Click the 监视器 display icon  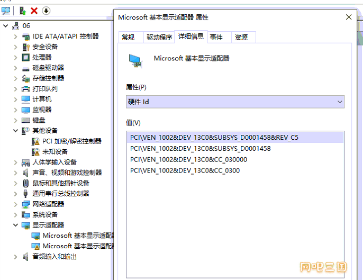[x=26, y=110]
